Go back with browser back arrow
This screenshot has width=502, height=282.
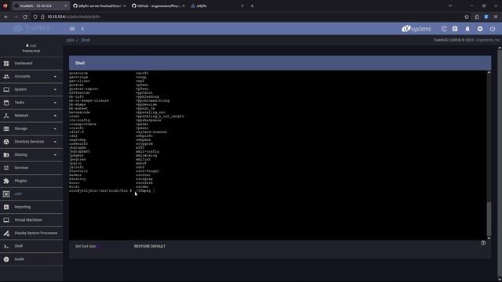tap(6, 16)
